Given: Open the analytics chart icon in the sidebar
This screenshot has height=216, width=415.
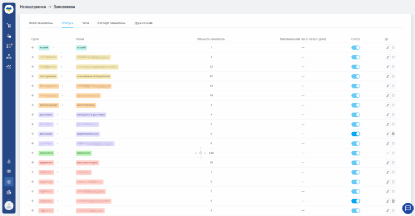Looking at the screenshot, I should [9, 67].
